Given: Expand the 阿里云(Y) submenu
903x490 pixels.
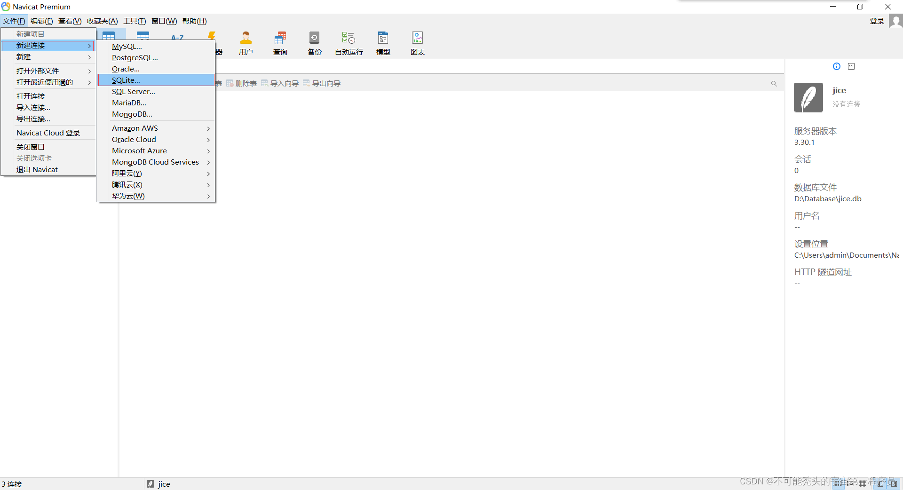Looking at the screenshot, I should click(x=156, y=174).
